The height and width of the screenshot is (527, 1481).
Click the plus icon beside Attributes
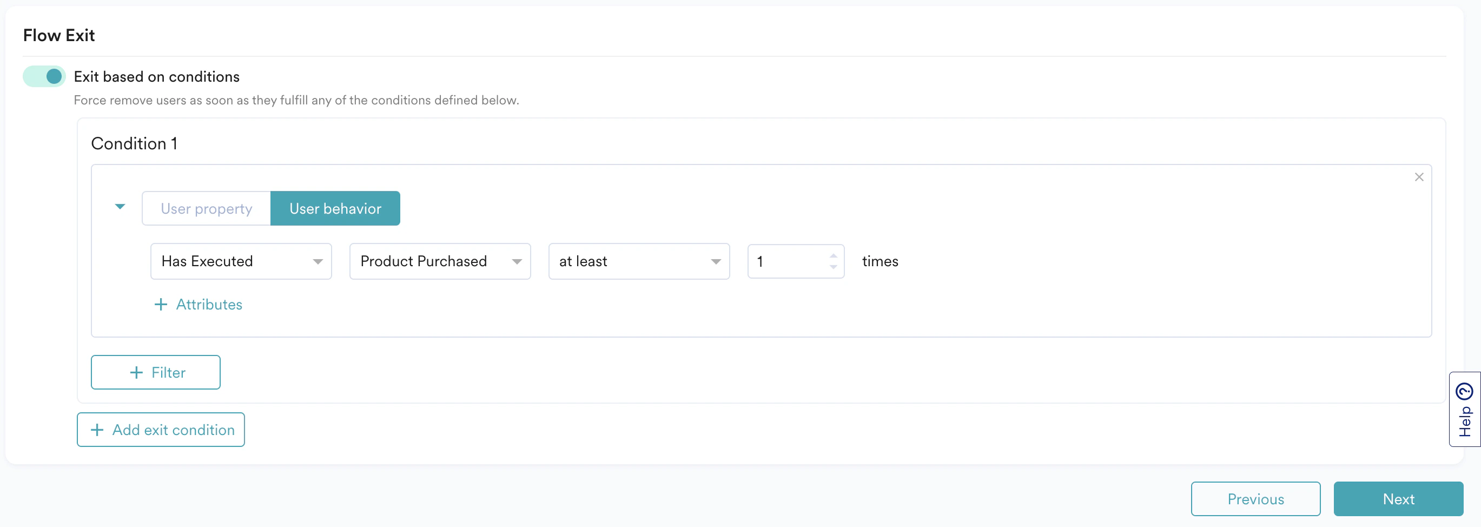click(161, 304)
